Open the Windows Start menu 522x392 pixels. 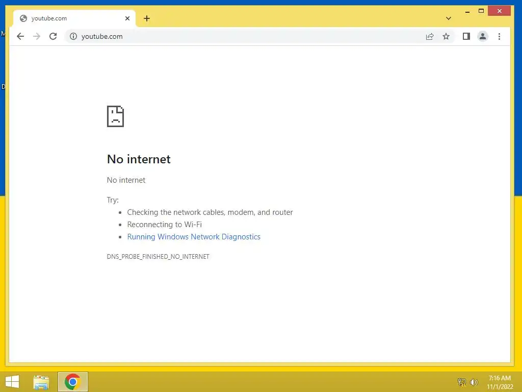point(12,382)
